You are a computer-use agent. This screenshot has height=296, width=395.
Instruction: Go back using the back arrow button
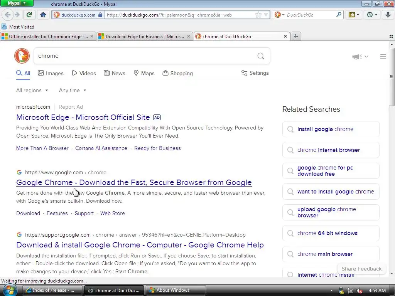coord(8,15)
